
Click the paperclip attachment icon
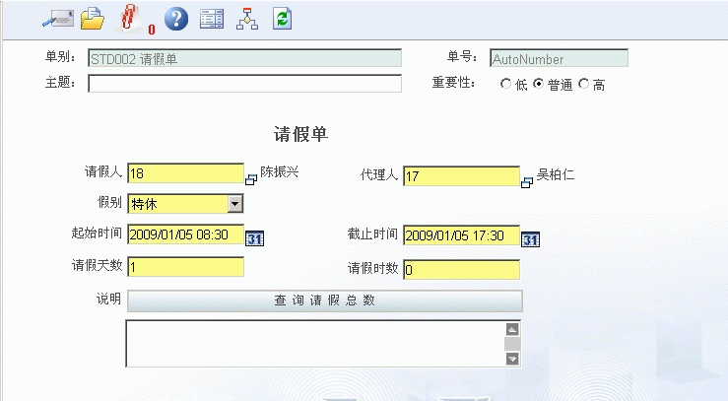point(130,19)
